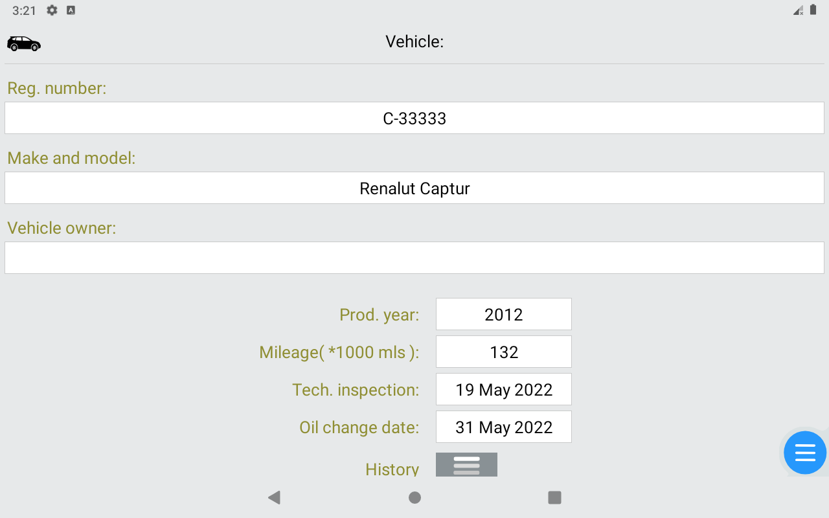This screenshot has width=829, height=518.
Task: Click the 'Reg. number:' label
Action: [57, 88]
